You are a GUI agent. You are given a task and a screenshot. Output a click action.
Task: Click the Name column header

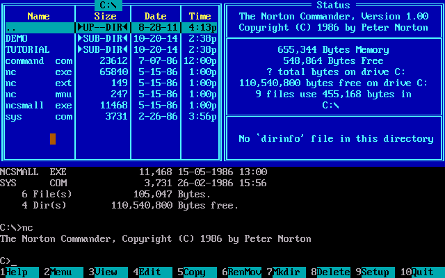click(39, 16)
